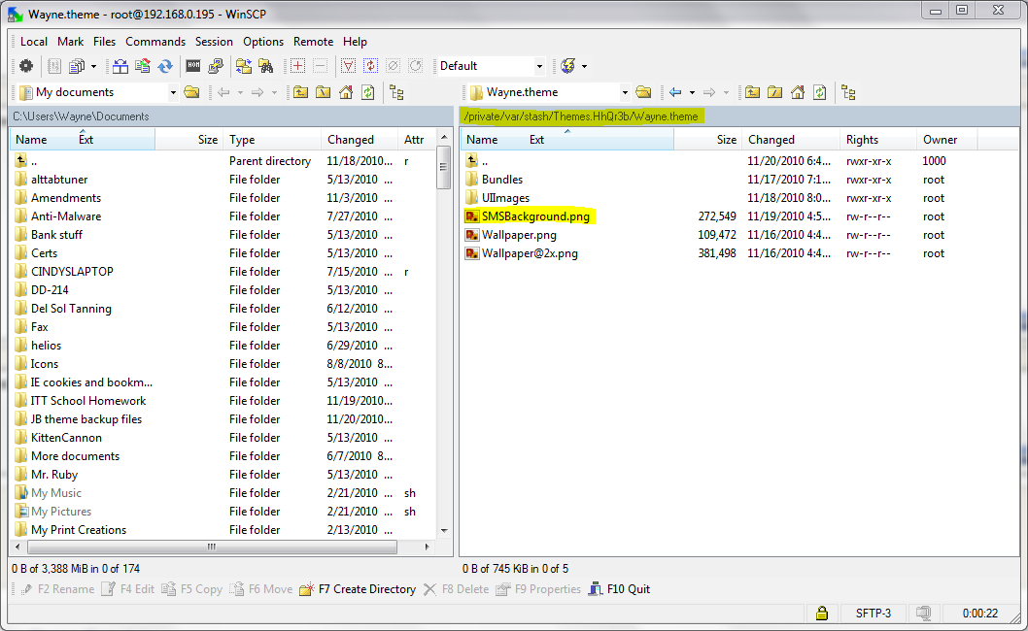Click F8 Delete button
This screenshot has width=1028, height=631.
click(x=457, y=589)
